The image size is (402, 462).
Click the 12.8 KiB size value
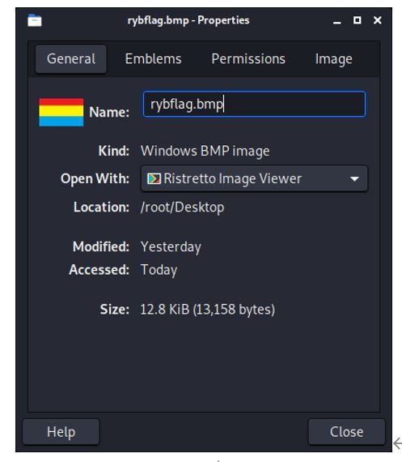208,310
